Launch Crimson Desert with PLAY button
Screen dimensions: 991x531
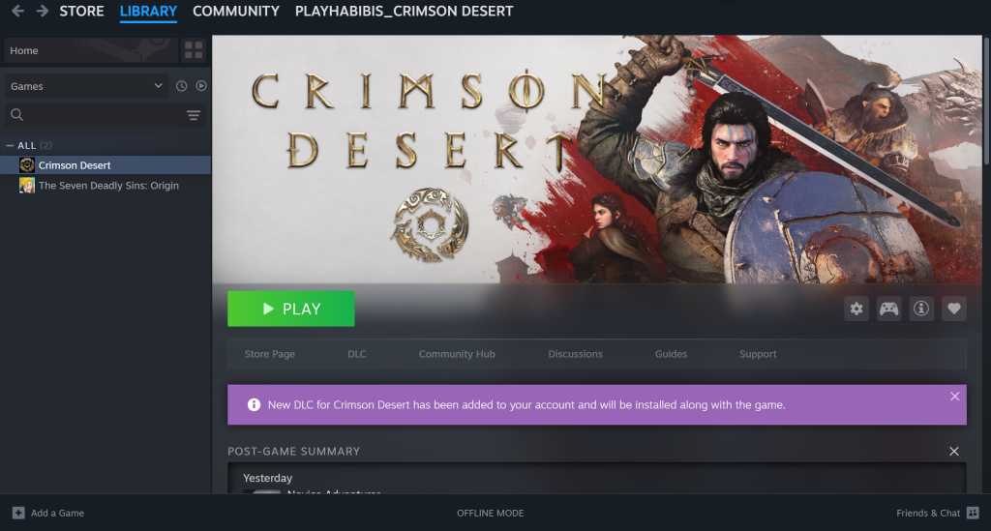290,309
